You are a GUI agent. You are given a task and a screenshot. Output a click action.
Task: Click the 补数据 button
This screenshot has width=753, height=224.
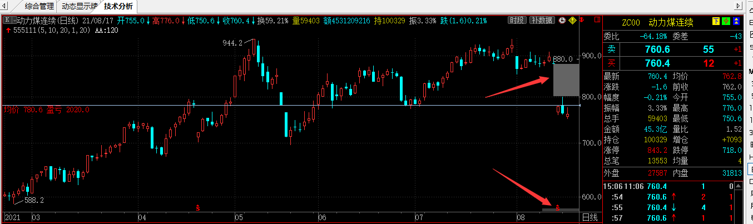click(x=542, y=20)
